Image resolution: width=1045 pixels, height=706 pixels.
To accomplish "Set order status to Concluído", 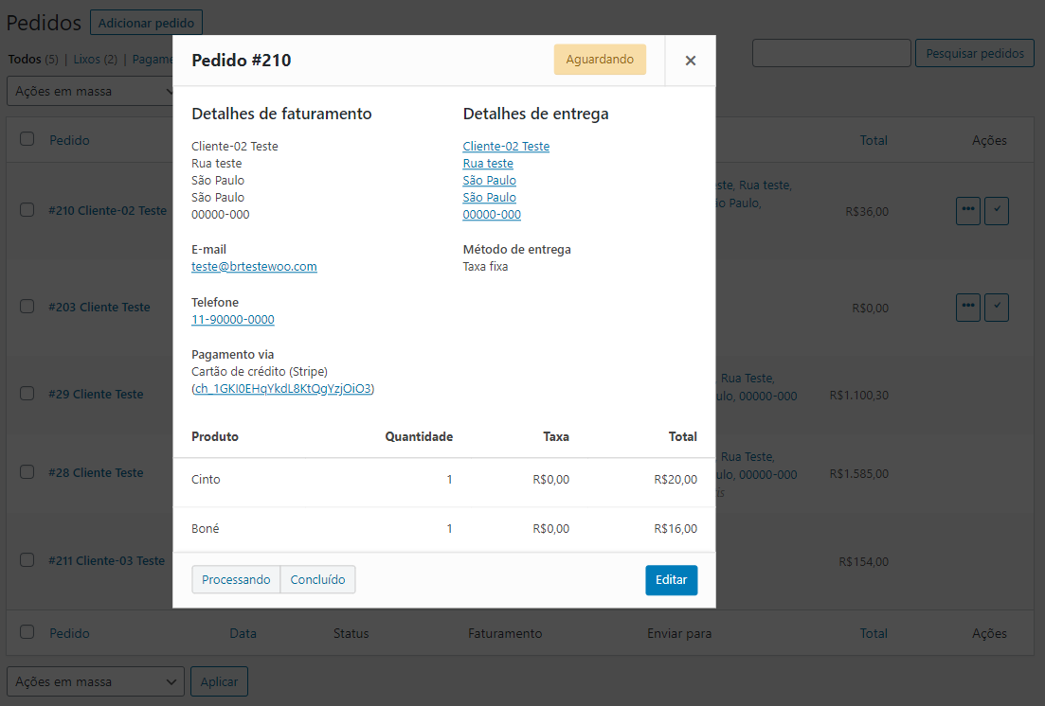I will coord(318,579).
